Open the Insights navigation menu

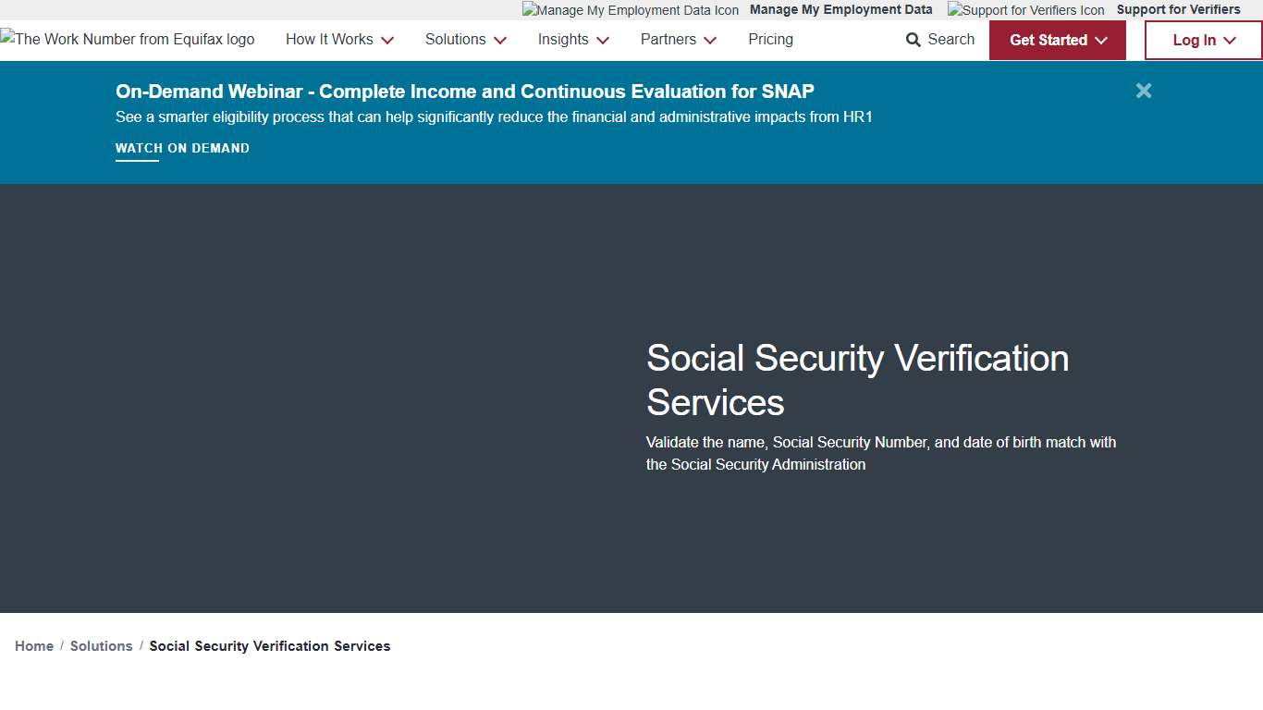click(563, 40)
